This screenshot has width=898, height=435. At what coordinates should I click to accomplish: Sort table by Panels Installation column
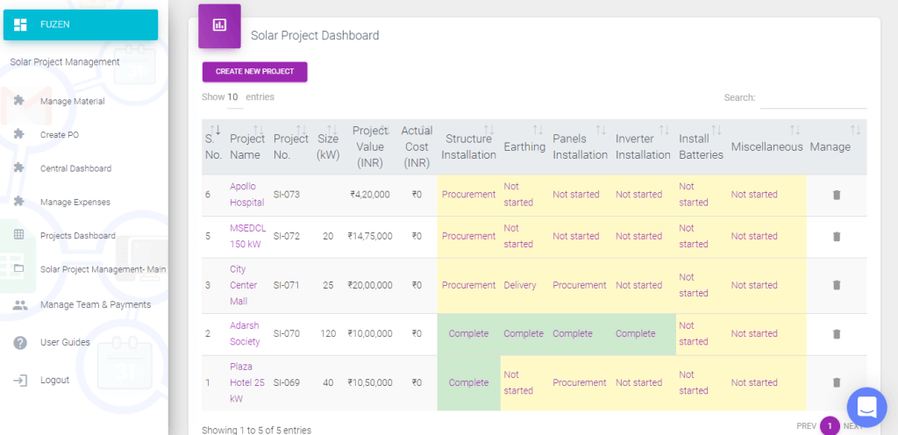click(601, 131)
